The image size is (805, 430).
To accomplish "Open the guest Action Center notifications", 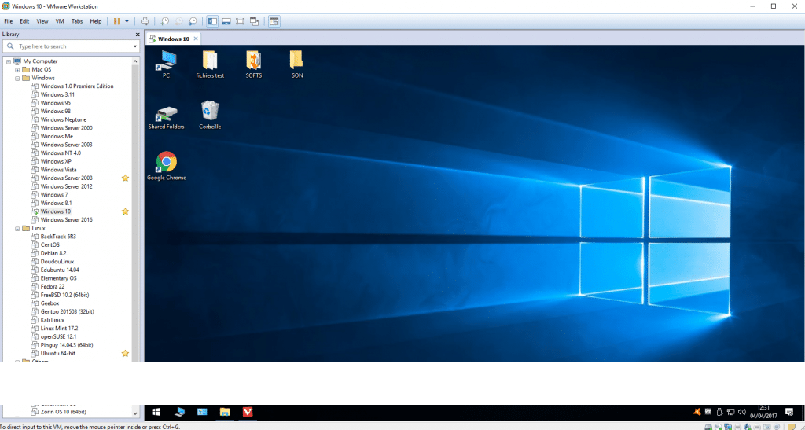I will pyautogui.click(x=791, y=412).
